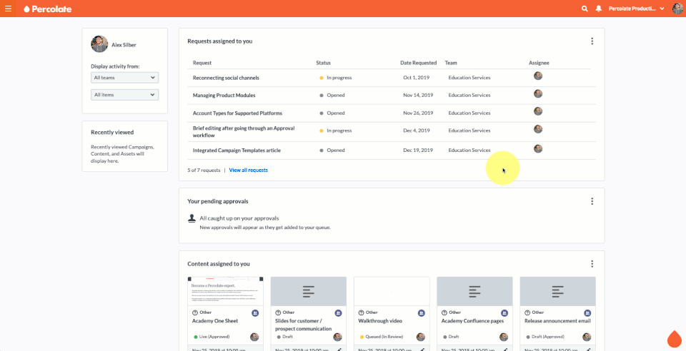Click Other type icon on Academy One Sheet
This screenshot has width=686, height=351.
point(194,312)
